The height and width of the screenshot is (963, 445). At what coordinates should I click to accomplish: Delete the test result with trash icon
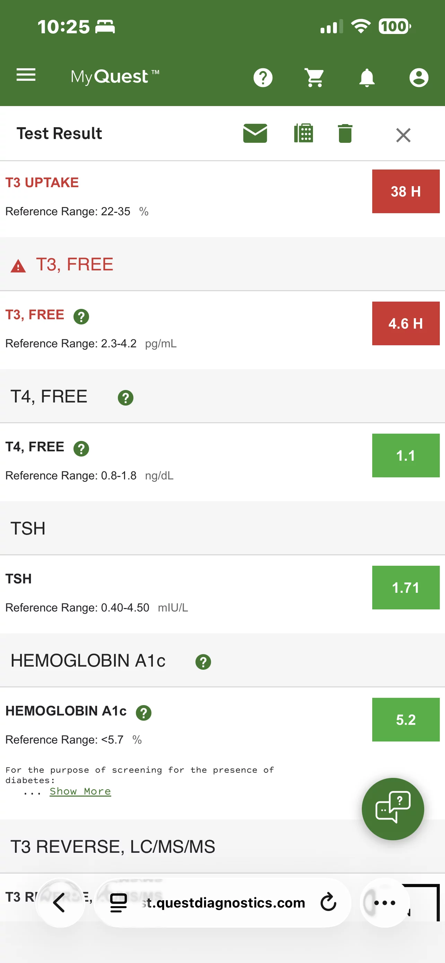pos(345,134)
